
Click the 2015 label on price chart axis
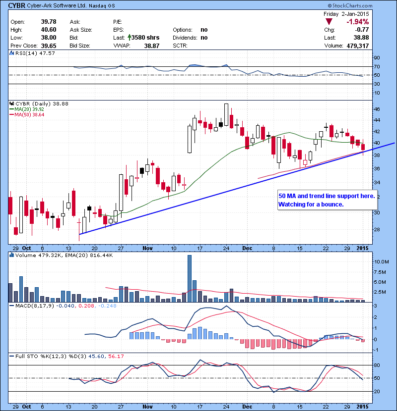(x=363, y=248)
